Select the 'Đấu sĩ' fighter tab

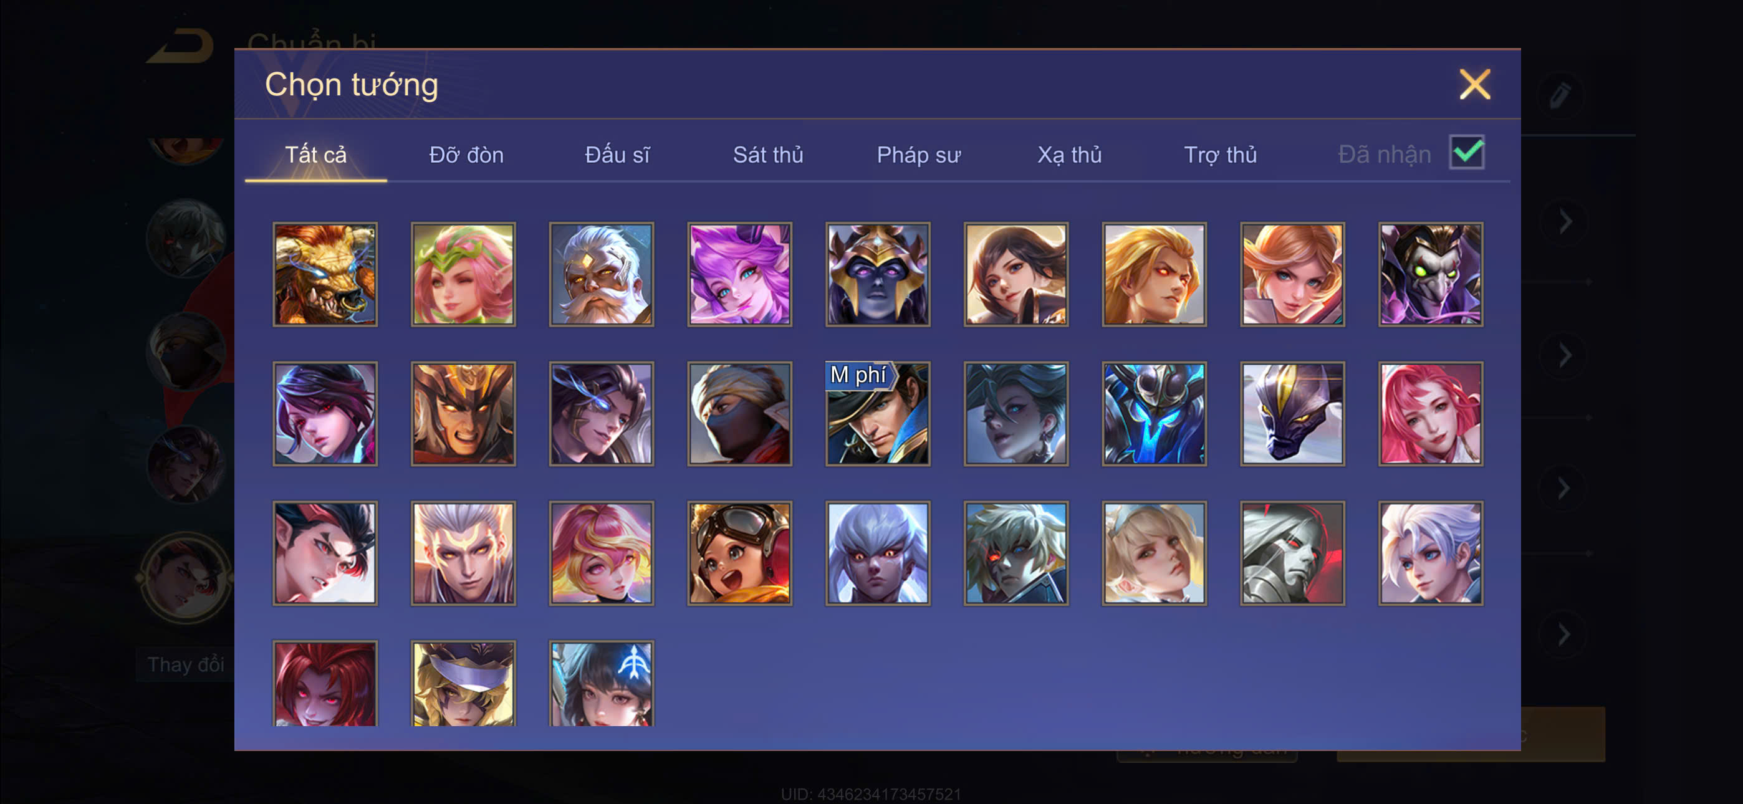(x=617, y=155)
